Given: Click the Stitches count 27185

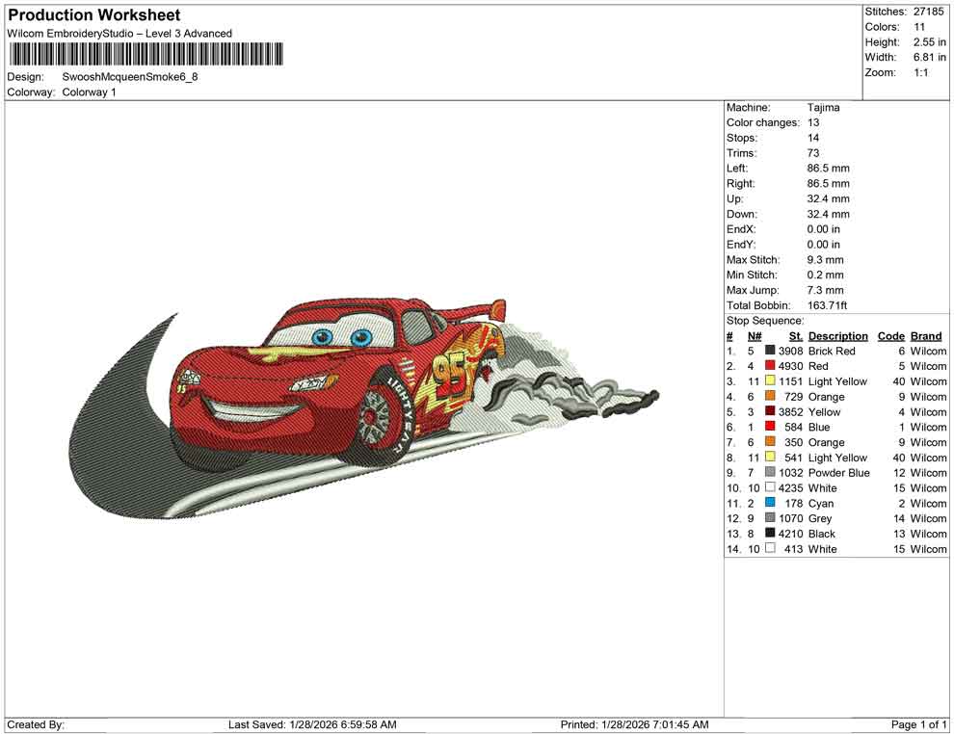Looking at the screenshot, I should (930, 12).
